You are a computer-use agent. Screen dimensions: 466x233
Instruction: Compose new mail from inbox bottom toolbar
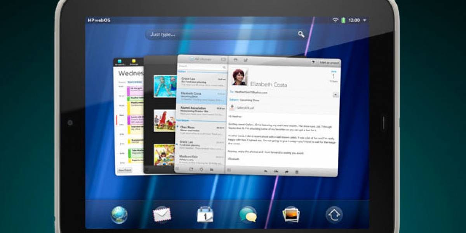[191, 169]
